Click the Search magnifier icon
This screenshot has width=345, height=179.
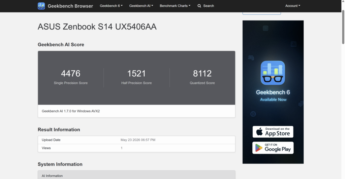(x=199, y=6)
